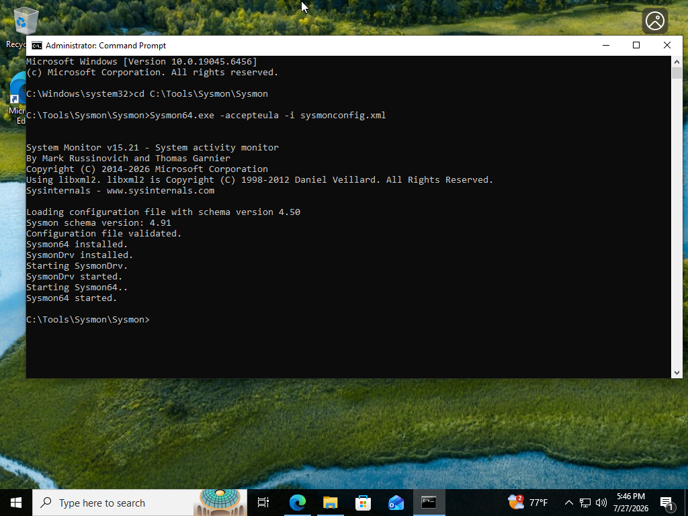Click the scrollbar up arrow in Command Prompt
The width and height of the screenshot is (688, 516).
click(677, 61)
